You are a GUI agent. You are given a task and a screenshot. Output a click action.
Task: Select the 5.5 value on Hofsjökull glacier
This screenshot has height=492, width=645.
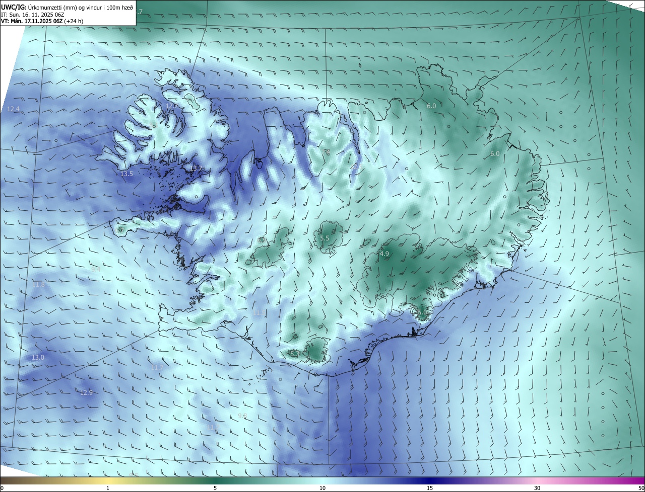tap(325, 238)
